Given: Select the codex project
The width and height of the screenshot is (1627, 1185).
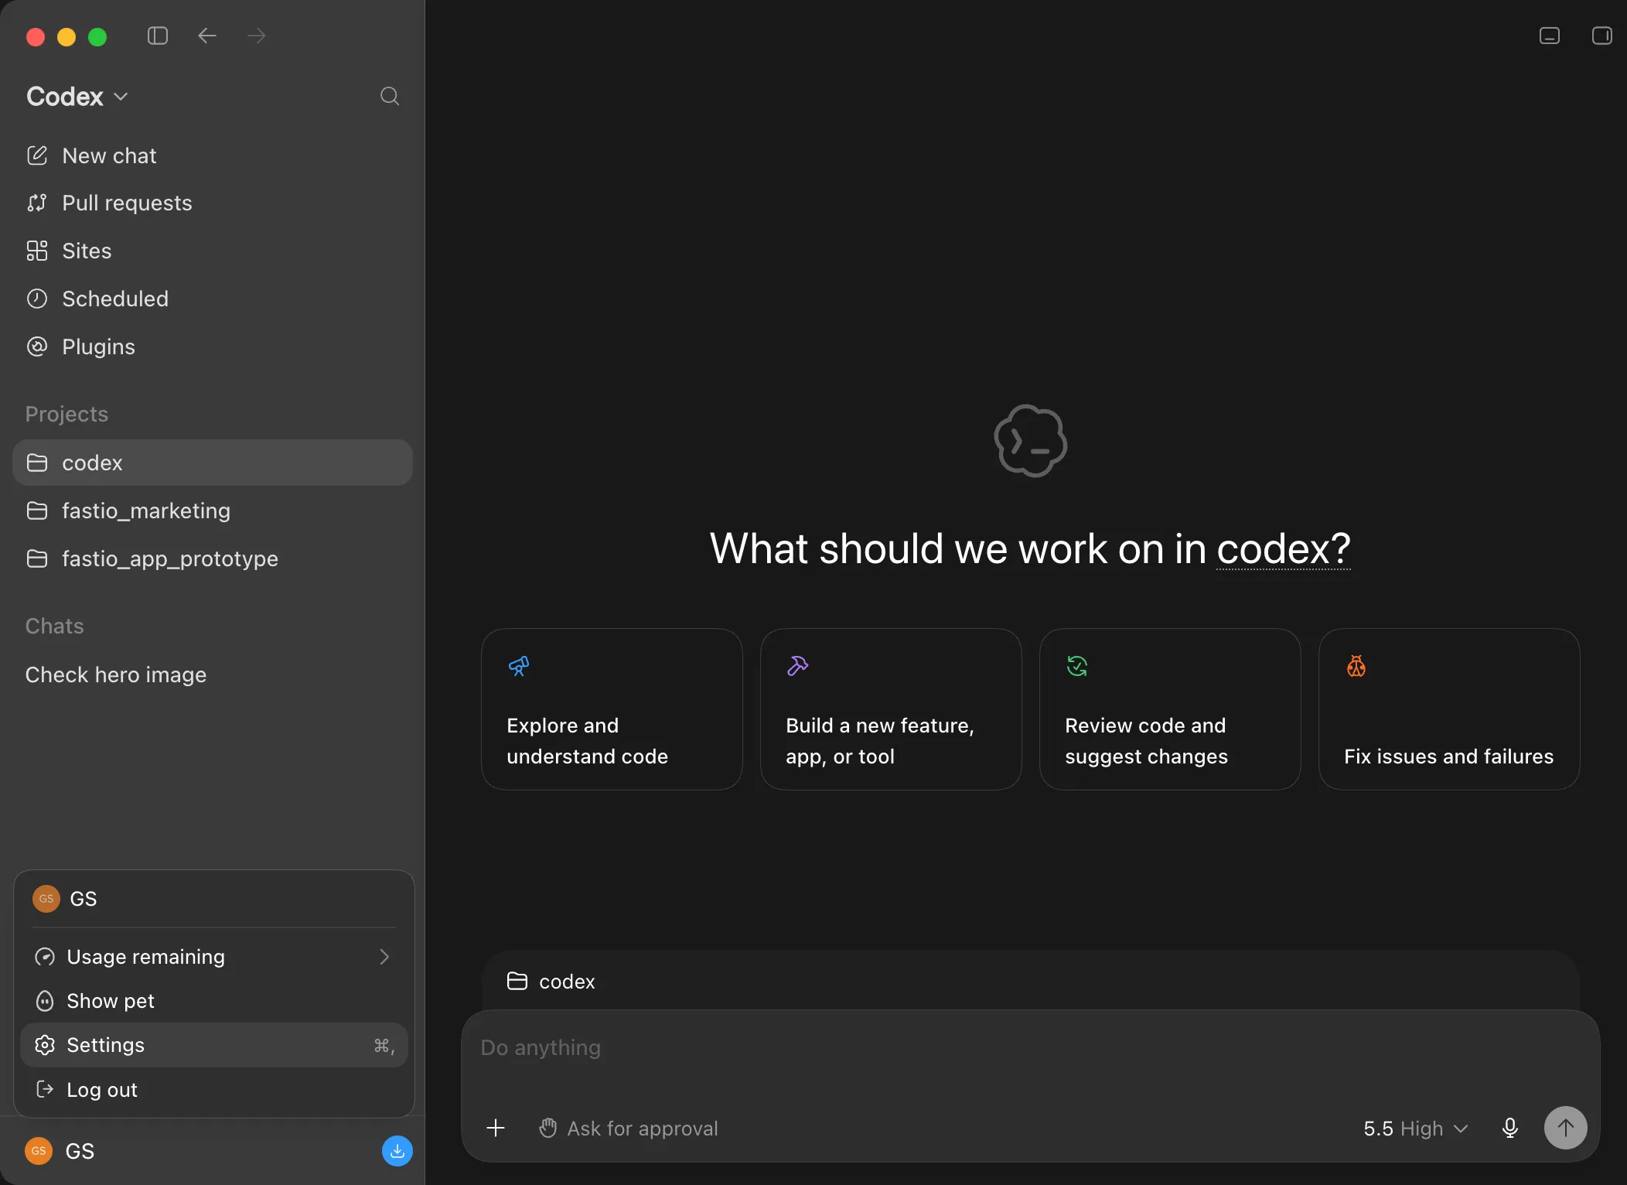Looking at the screenshot, I should point(213,463).
